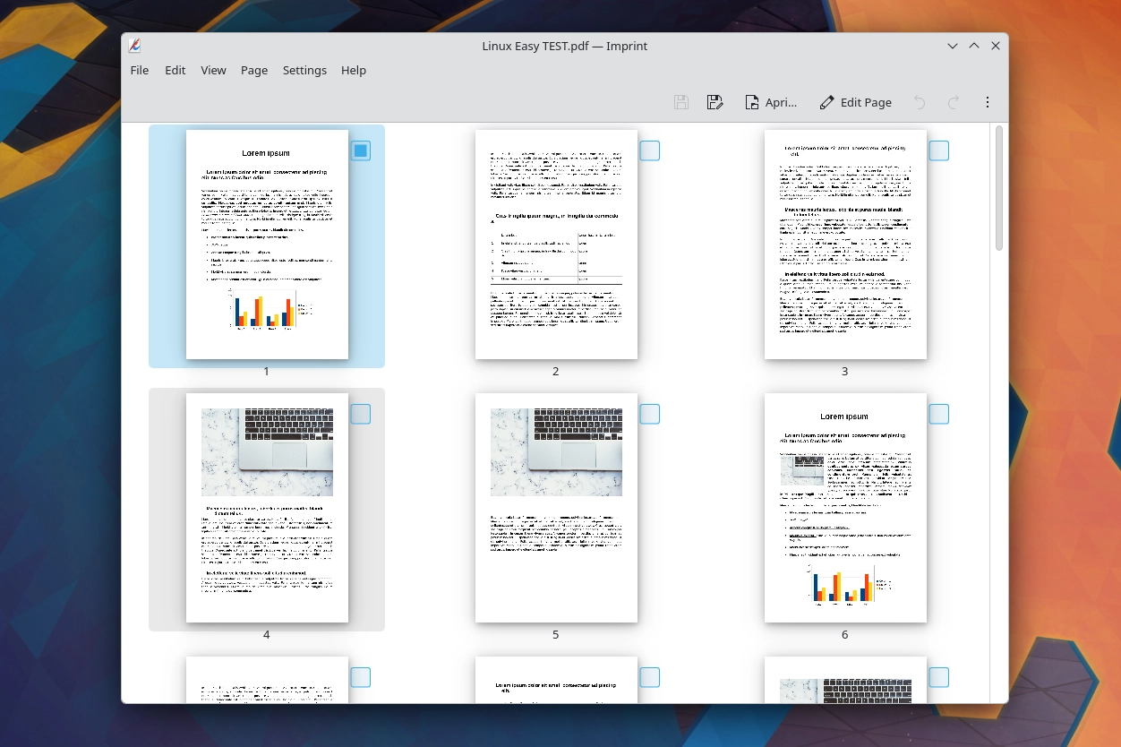Check the selection box for page 8
Screen dimensions: 1121x747
pos(650,677)
